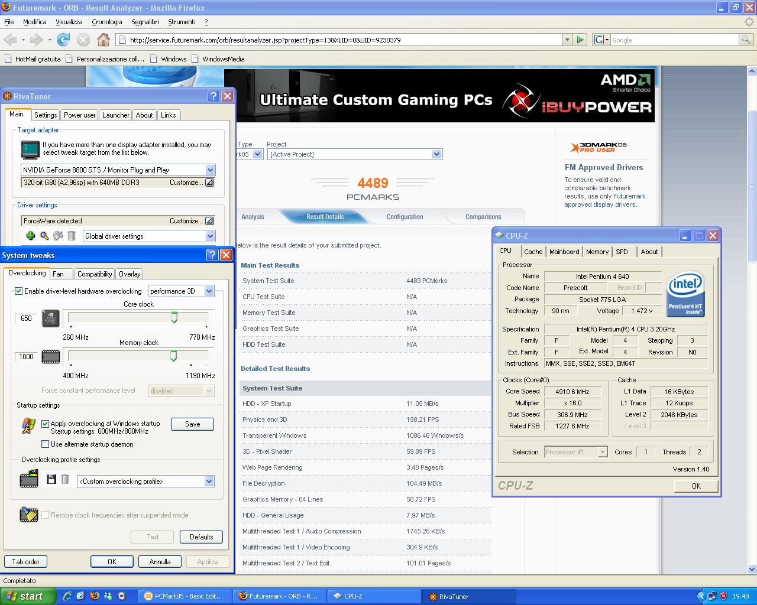Open the Global driver settings dropdown

pyautogui.click(x=209, y=236)
